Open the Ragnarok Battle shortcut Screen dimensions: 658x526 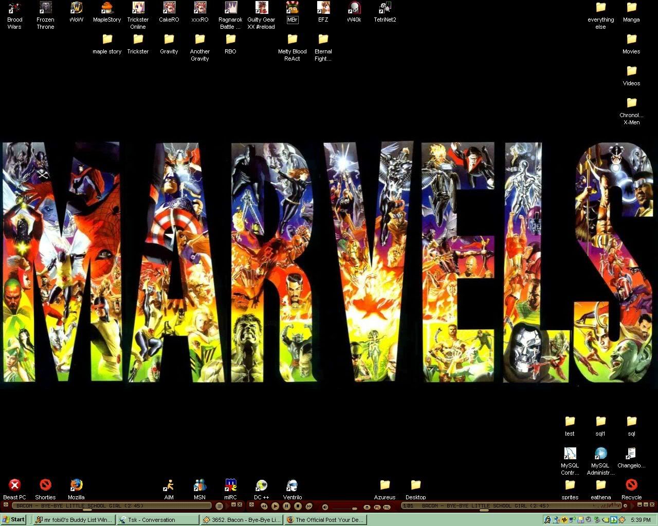click(x=230, y=15)
